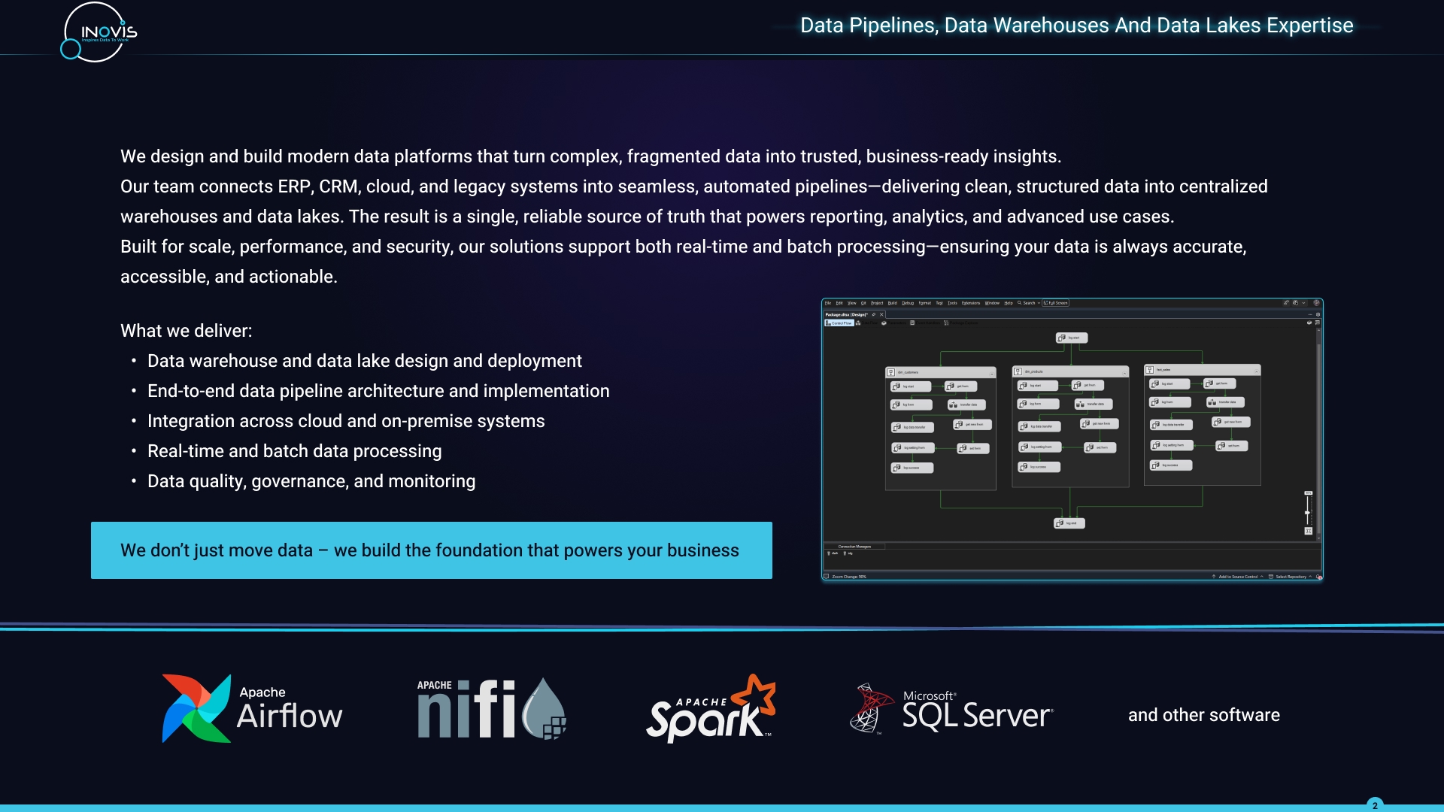The width and height of the screenshot is (1444, 812).
Task: Select the fact_sales container icon
Action: (x=1150, y=370)
